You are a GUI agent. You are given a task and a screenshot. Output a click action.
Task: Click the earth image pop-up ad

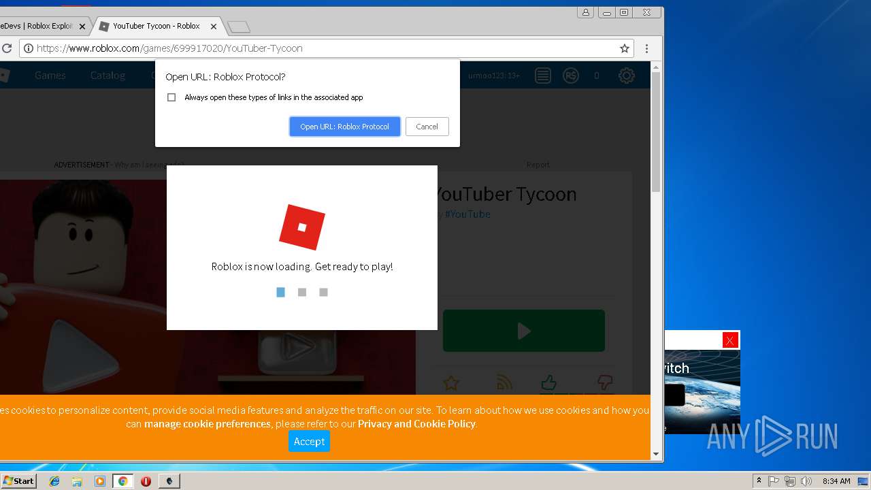coord(702,392)
